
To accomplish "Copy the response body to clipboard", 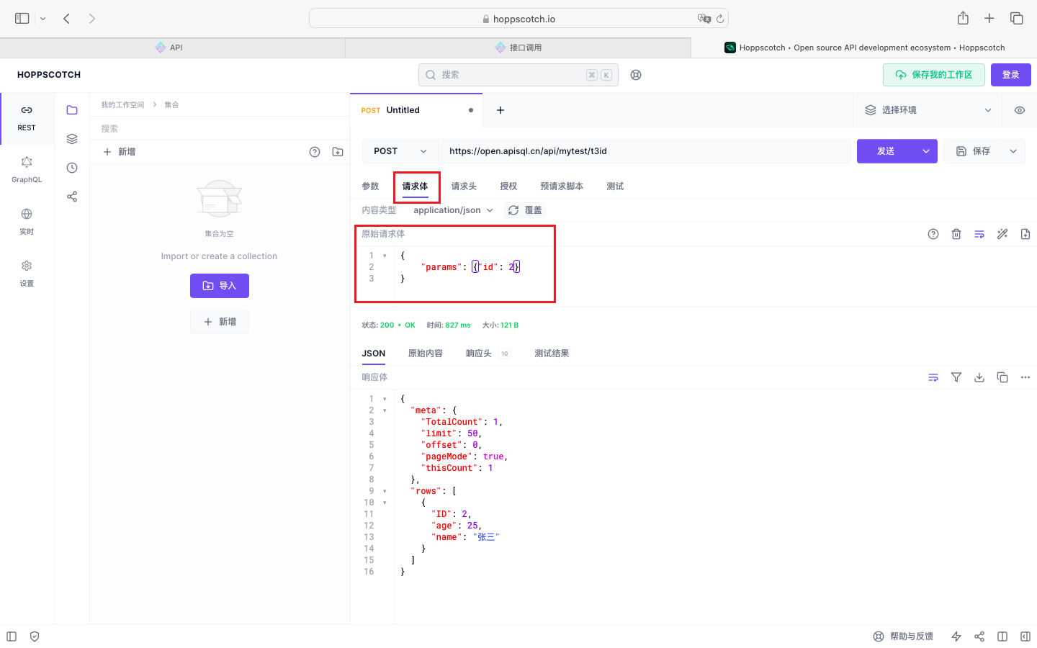I will [x=1002, y=377].
